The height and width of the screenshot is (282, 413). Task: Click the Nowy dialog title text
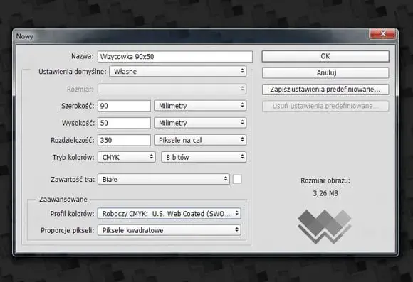[x=24, y=36]
